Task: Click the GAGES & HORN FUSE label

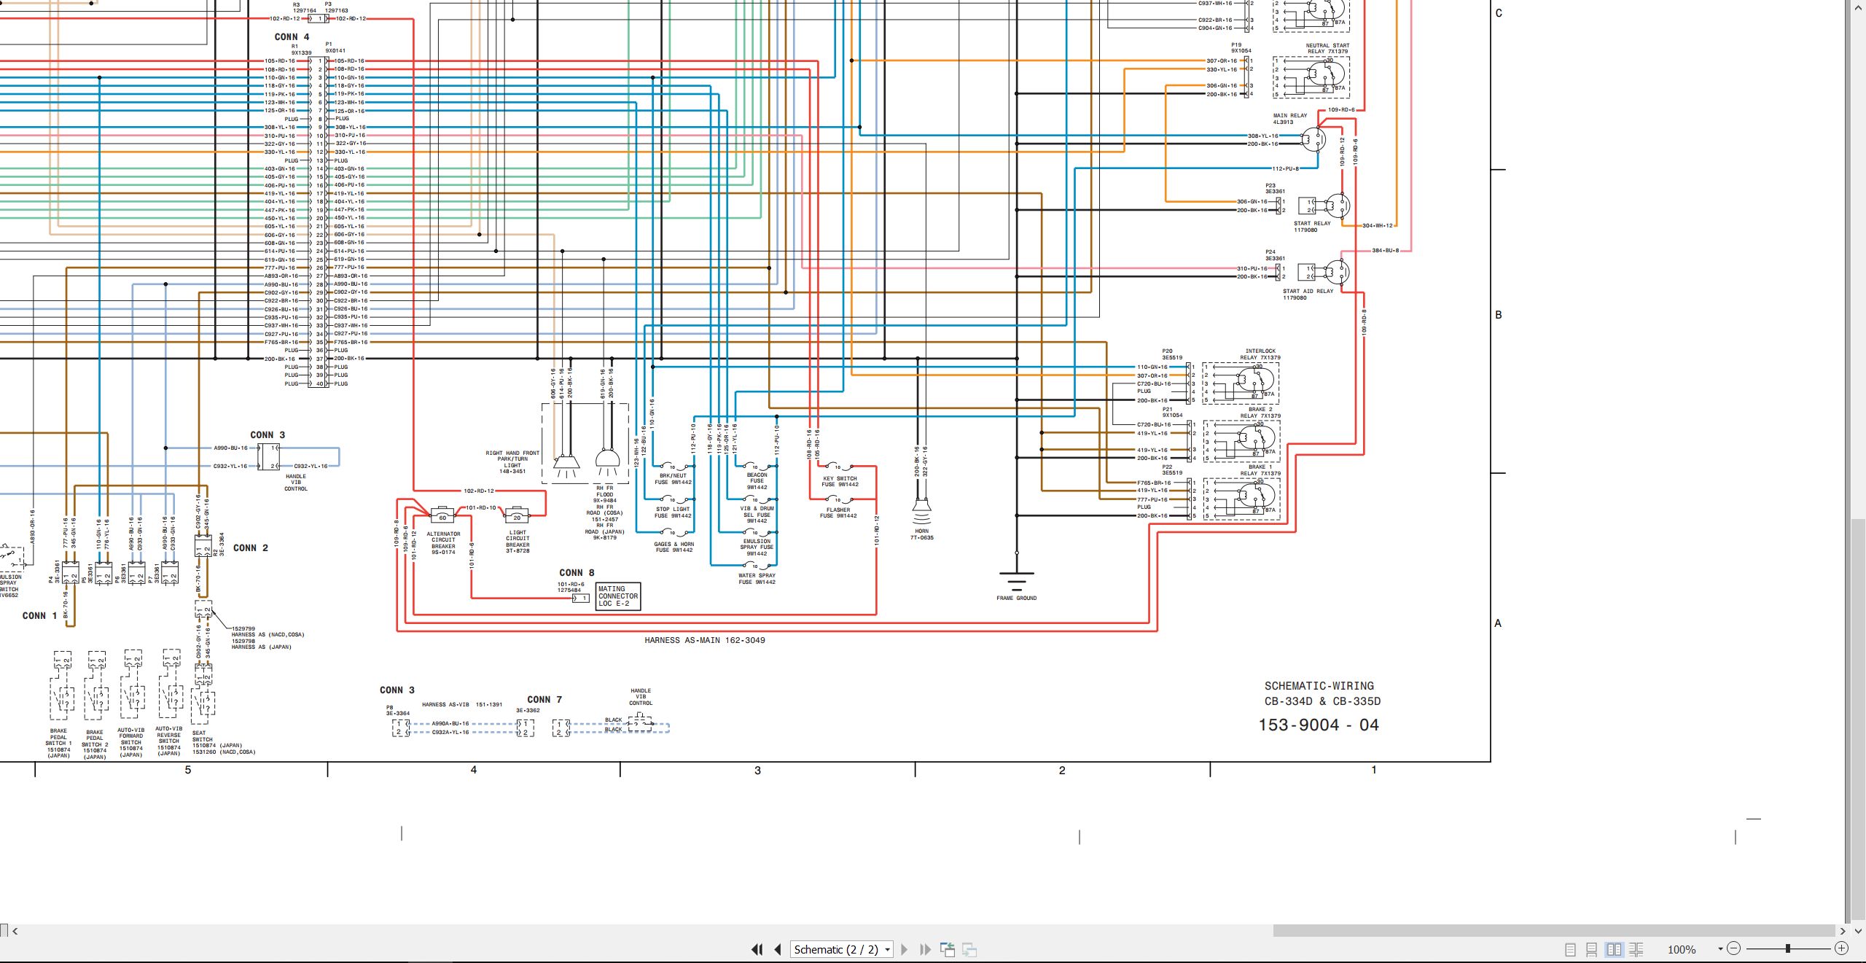Action: [674, 547]
